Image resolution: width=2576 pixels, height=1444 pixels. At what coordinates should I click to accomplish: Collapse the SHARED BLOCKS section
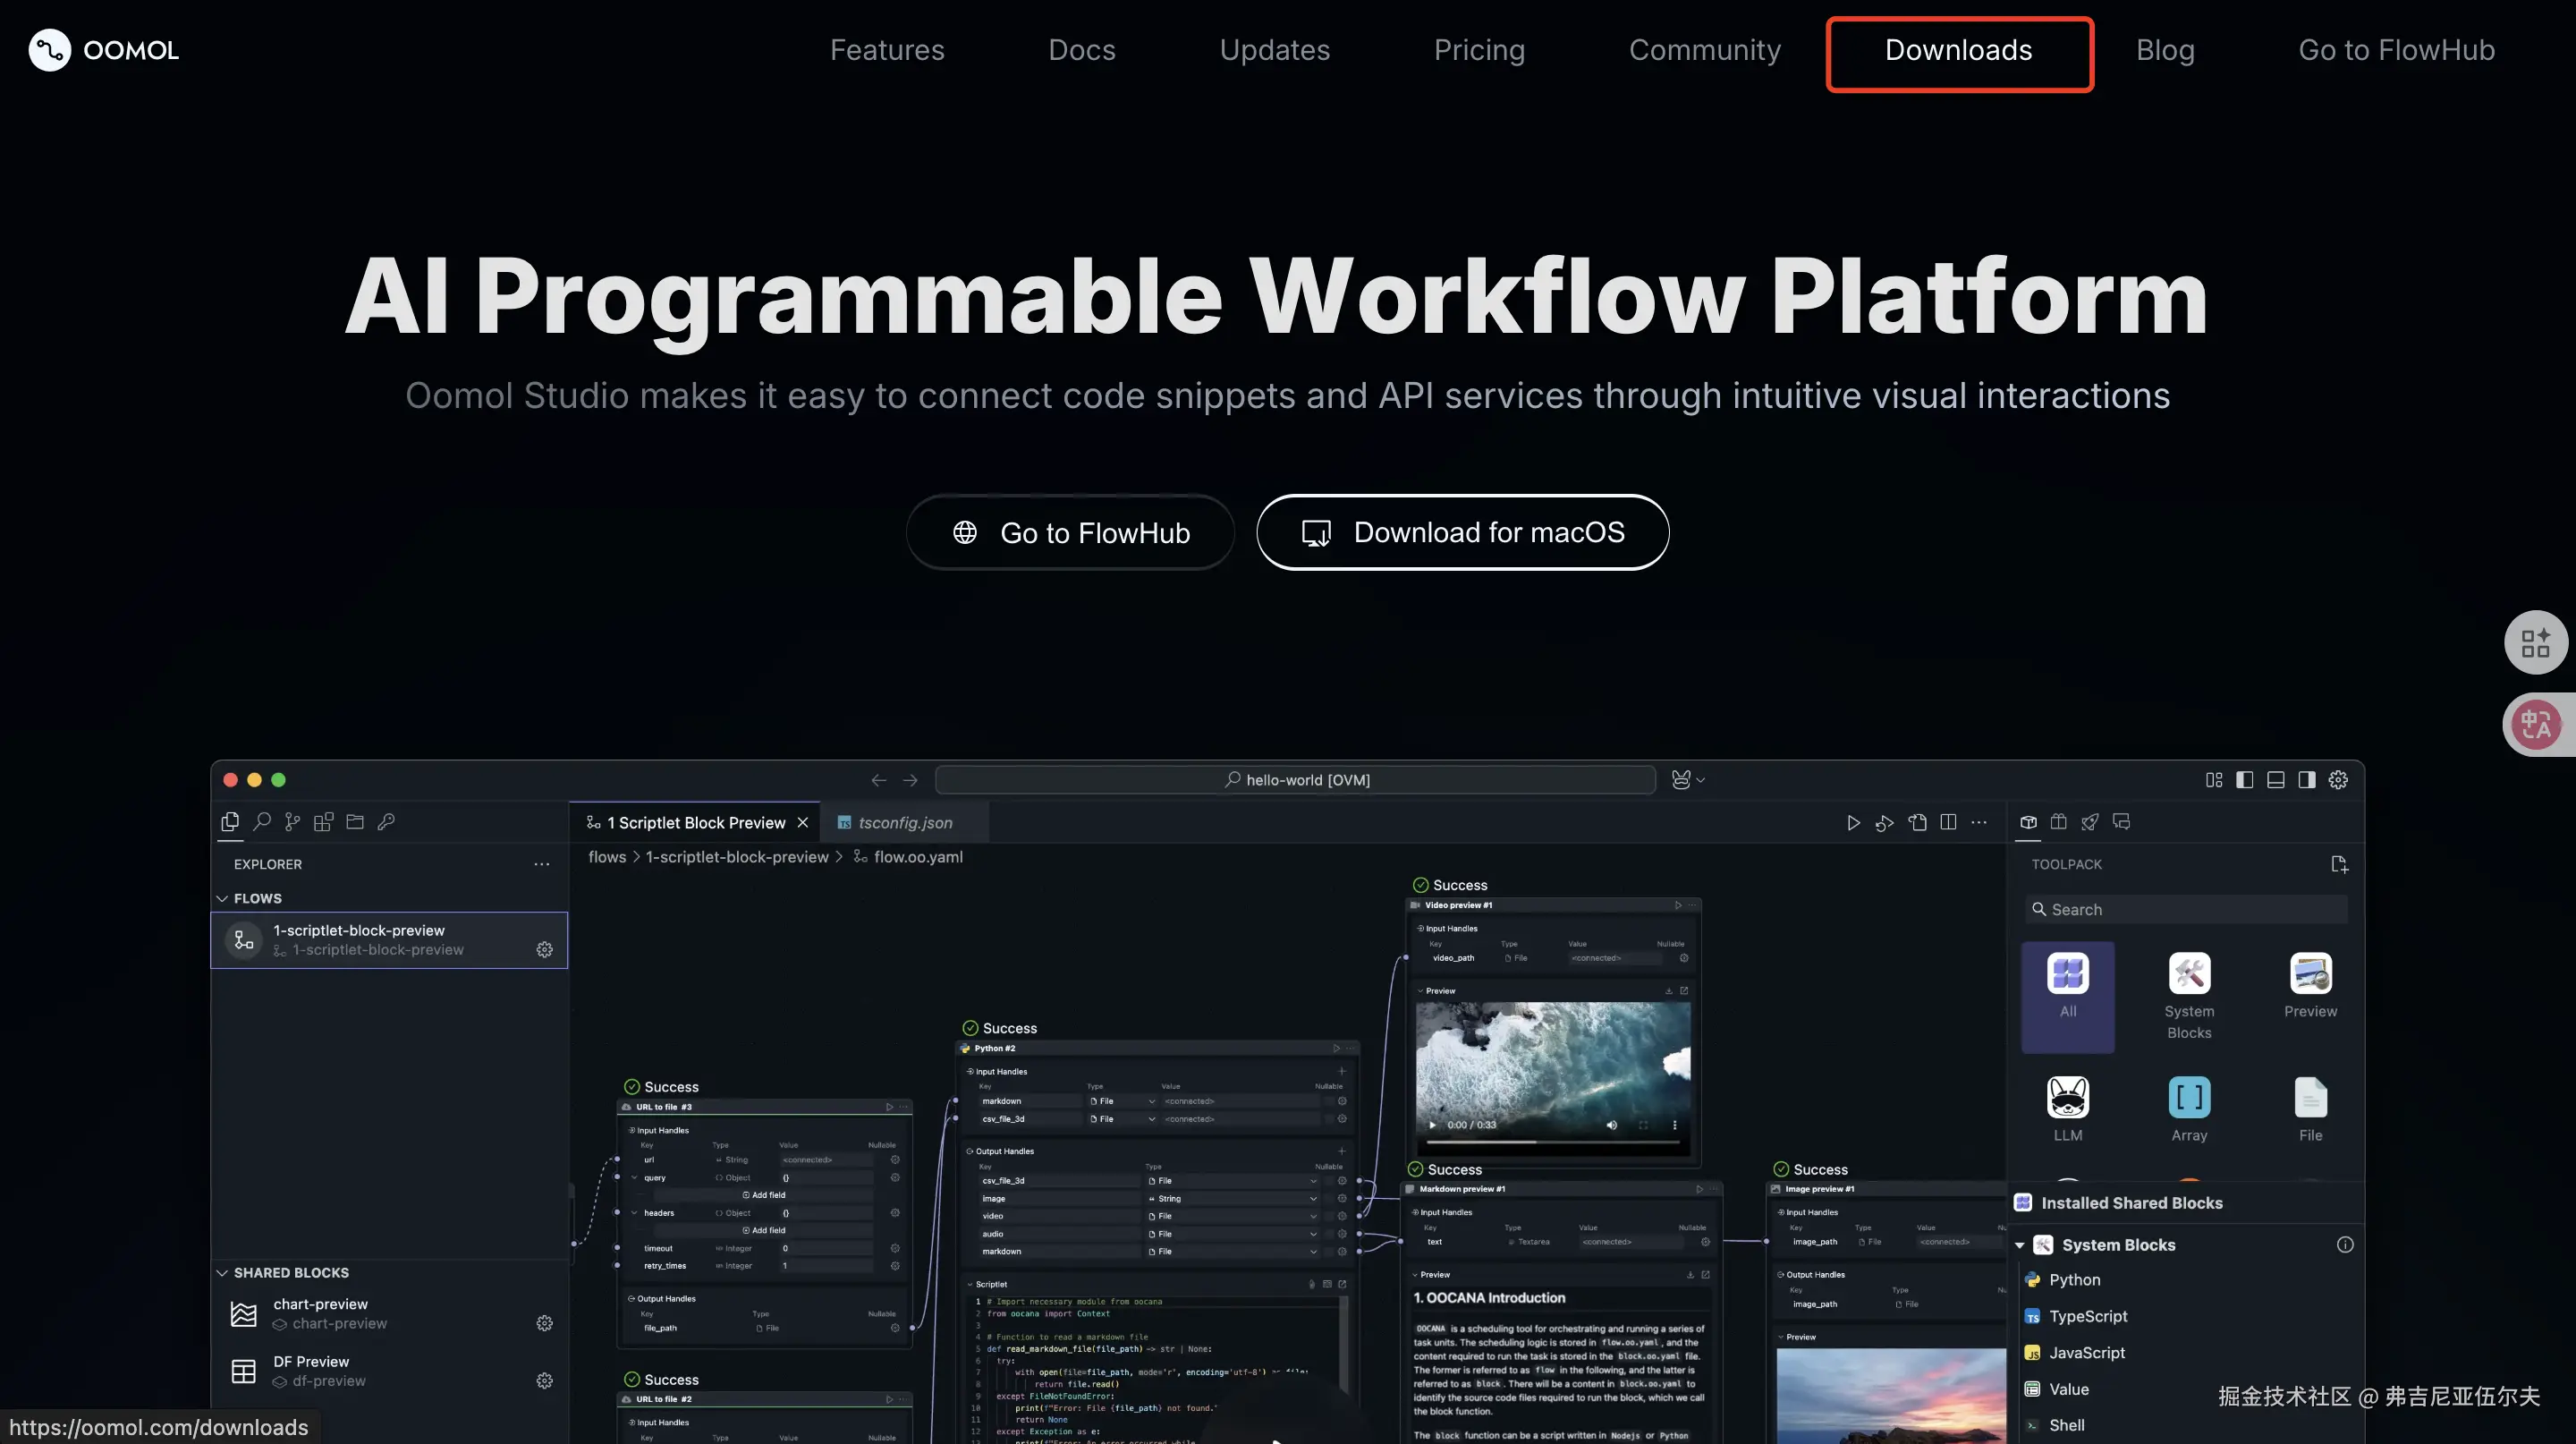(223, 1272)
